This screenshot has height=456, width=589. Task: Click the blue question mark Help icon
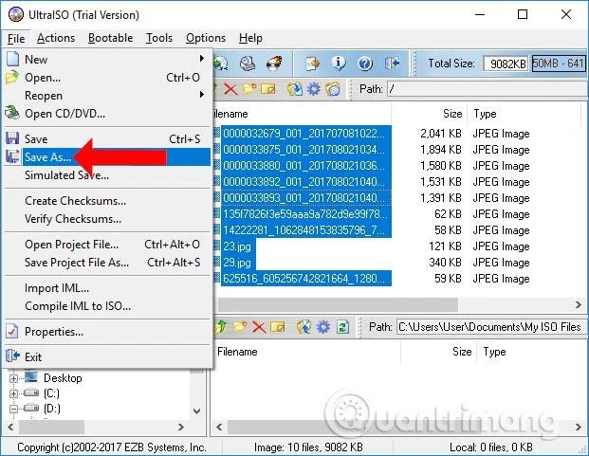[x=365, y=64]
